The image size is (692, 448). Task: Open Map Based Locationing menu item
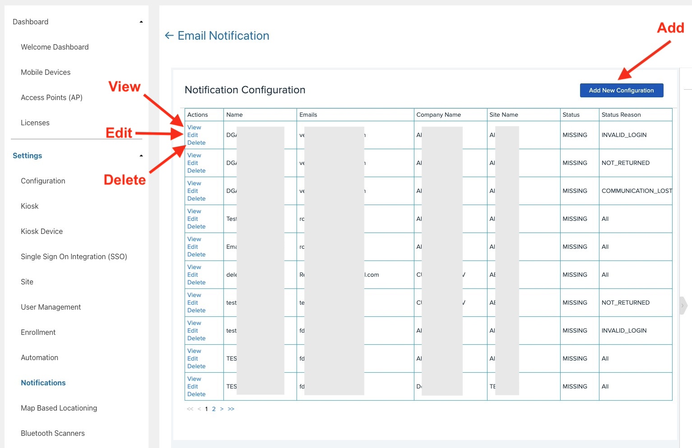point(59,408)
